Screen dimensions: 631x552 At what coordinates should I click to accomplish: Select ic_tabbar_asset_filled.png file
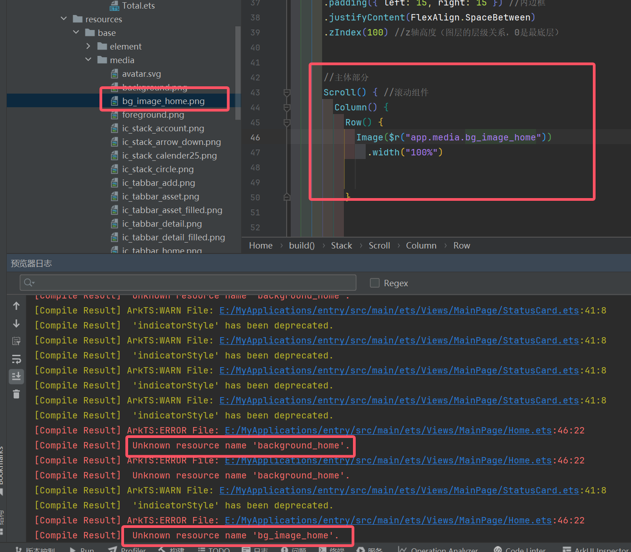(x=172, y=210)
